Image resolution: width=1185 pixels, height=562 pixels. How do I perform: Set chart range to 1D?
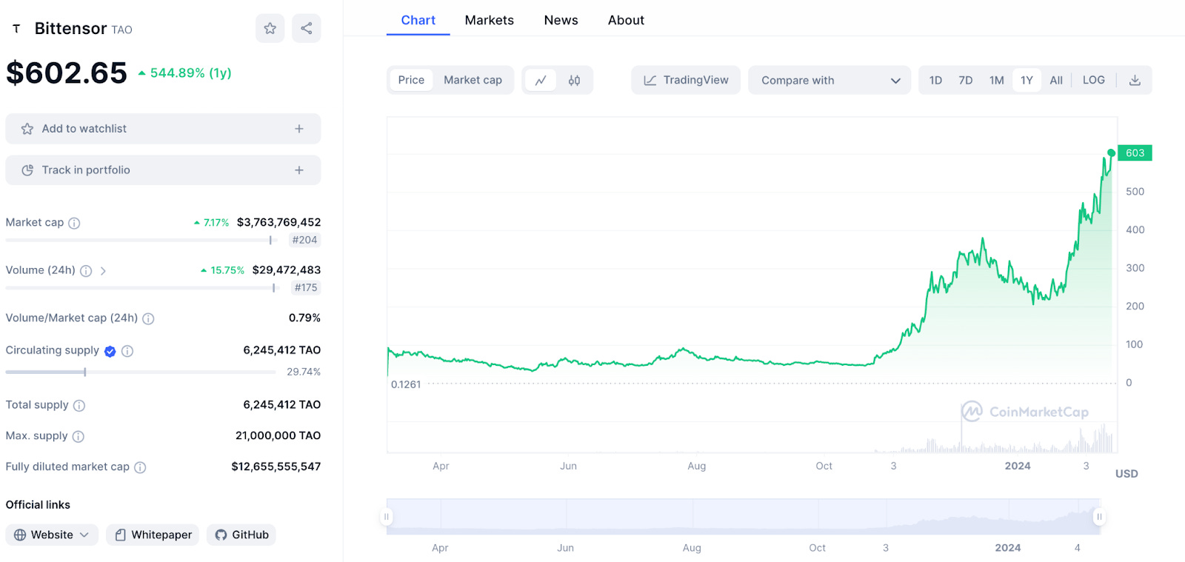point(935,80)
